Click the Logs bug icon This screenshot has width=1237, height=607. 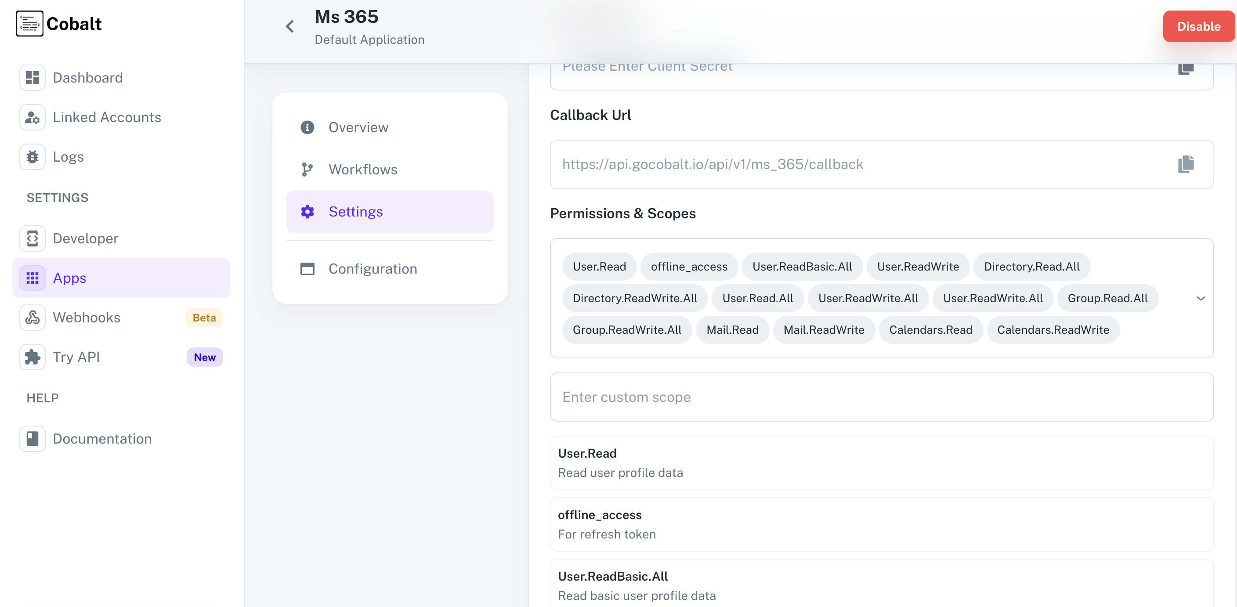coord(32,157)
